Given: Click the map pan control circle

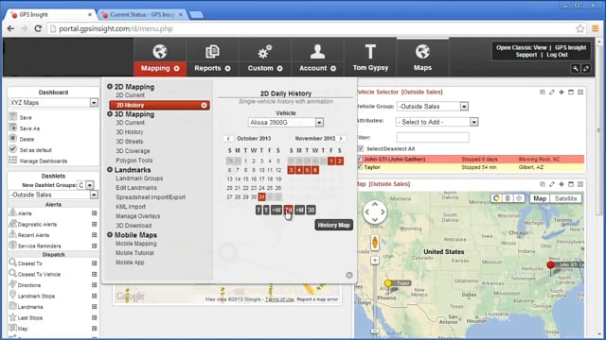Looking at the screenshot, I should coord(375,212).
